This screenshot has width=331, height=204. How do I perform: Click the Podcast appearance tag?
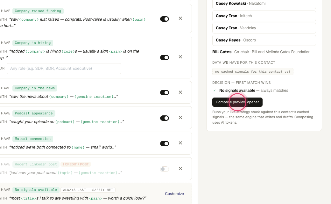34,113
